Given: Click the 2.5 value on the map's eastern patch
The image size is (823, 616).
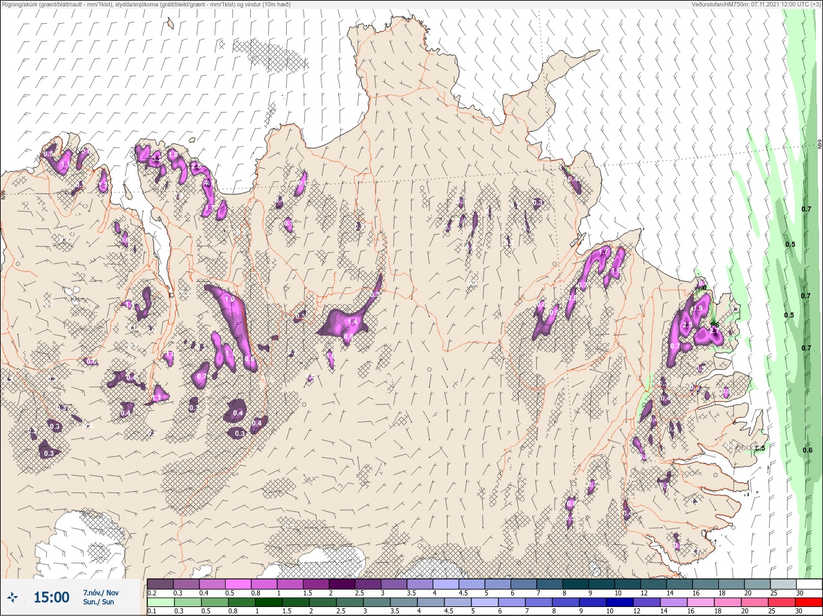Looking at the screenshot, I should click(x=687, y=325).
